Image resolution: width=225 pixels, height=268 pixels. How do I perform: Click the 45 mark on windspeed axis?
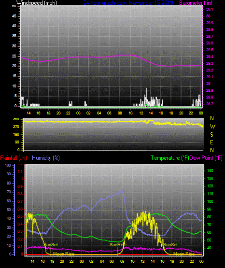(14, 16)
